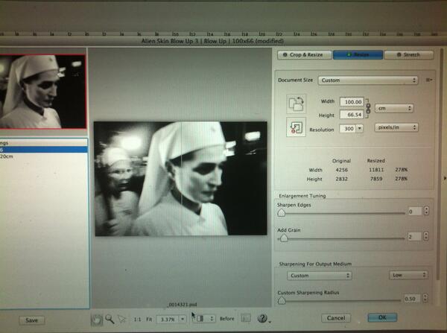Click the Save button
Image resolution: width=447 pixels, height=333 pixels.
[31, 320]
